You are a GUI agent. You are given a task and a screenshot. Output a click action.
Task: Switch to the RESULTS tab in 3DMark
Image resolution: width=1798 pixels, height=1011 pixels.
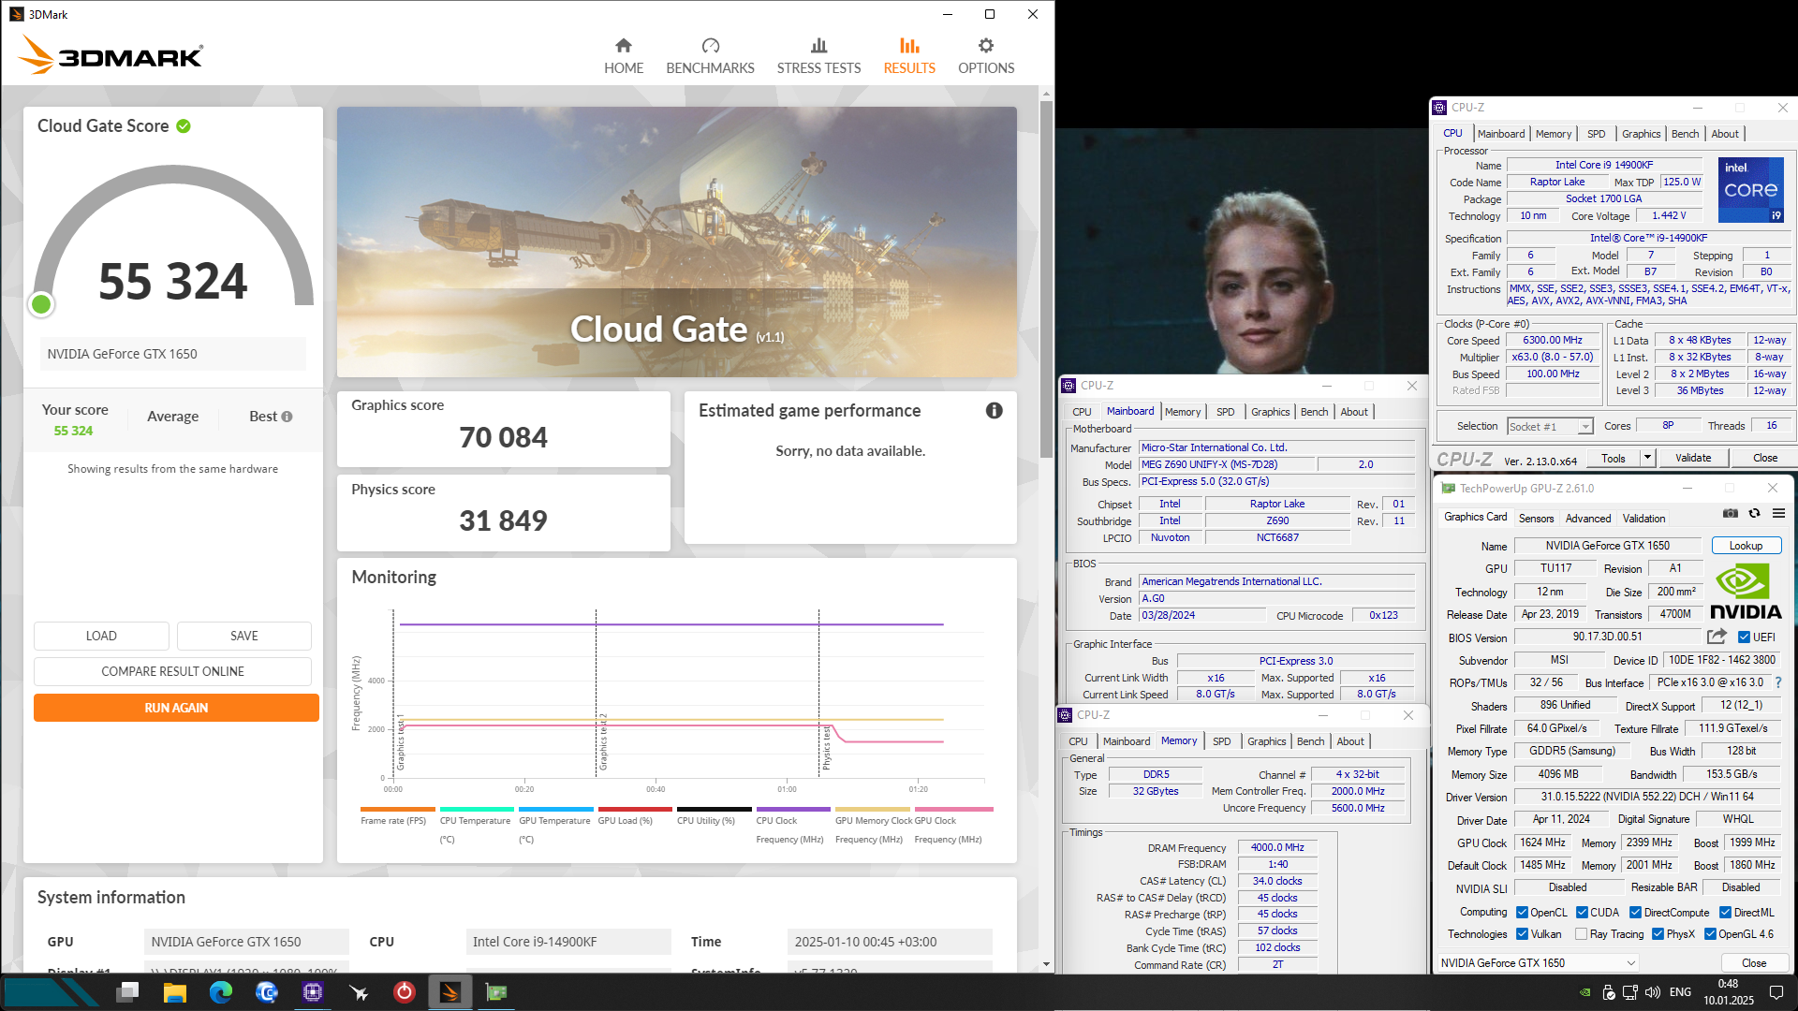coord(909,56)
